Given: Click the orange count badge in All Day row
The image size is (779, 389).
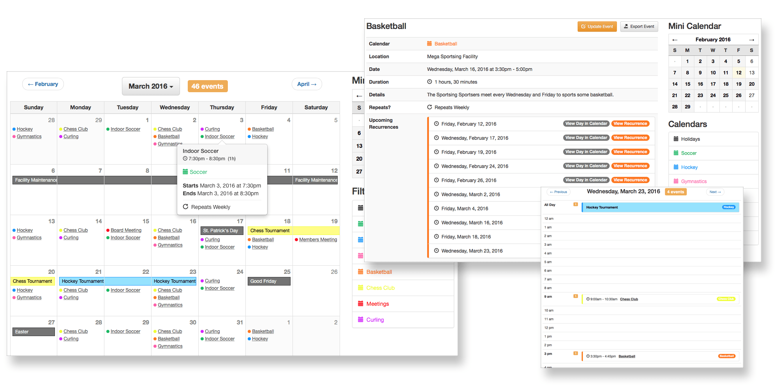Looking at the screenshot, I should pos(575,205).
